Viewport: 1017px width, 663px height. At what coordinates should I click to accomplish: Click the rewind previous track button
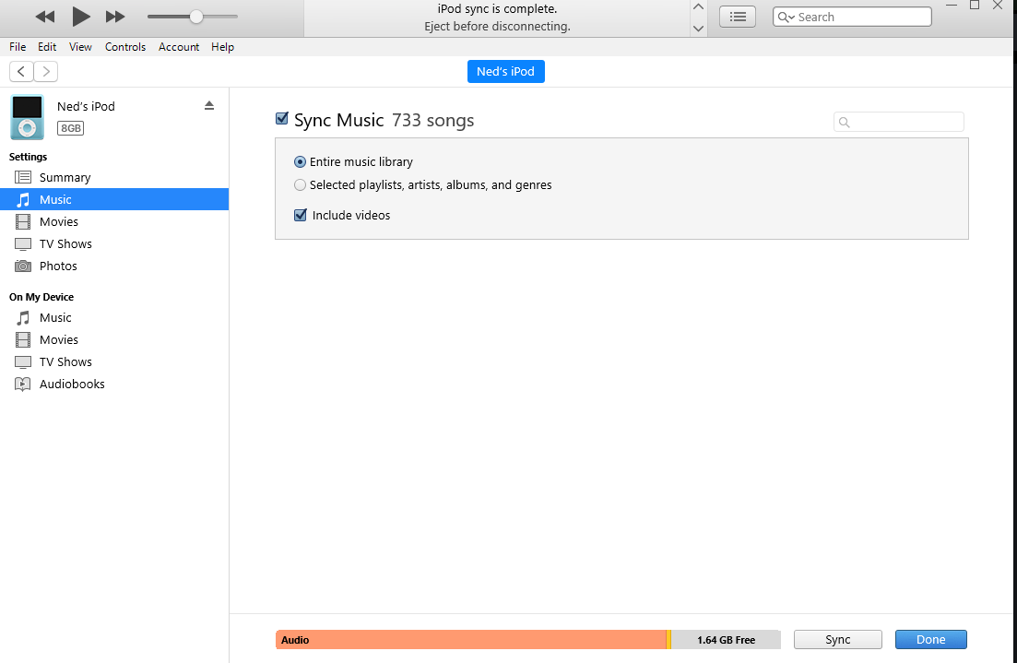pyautogui.click(x=45, y=17)
